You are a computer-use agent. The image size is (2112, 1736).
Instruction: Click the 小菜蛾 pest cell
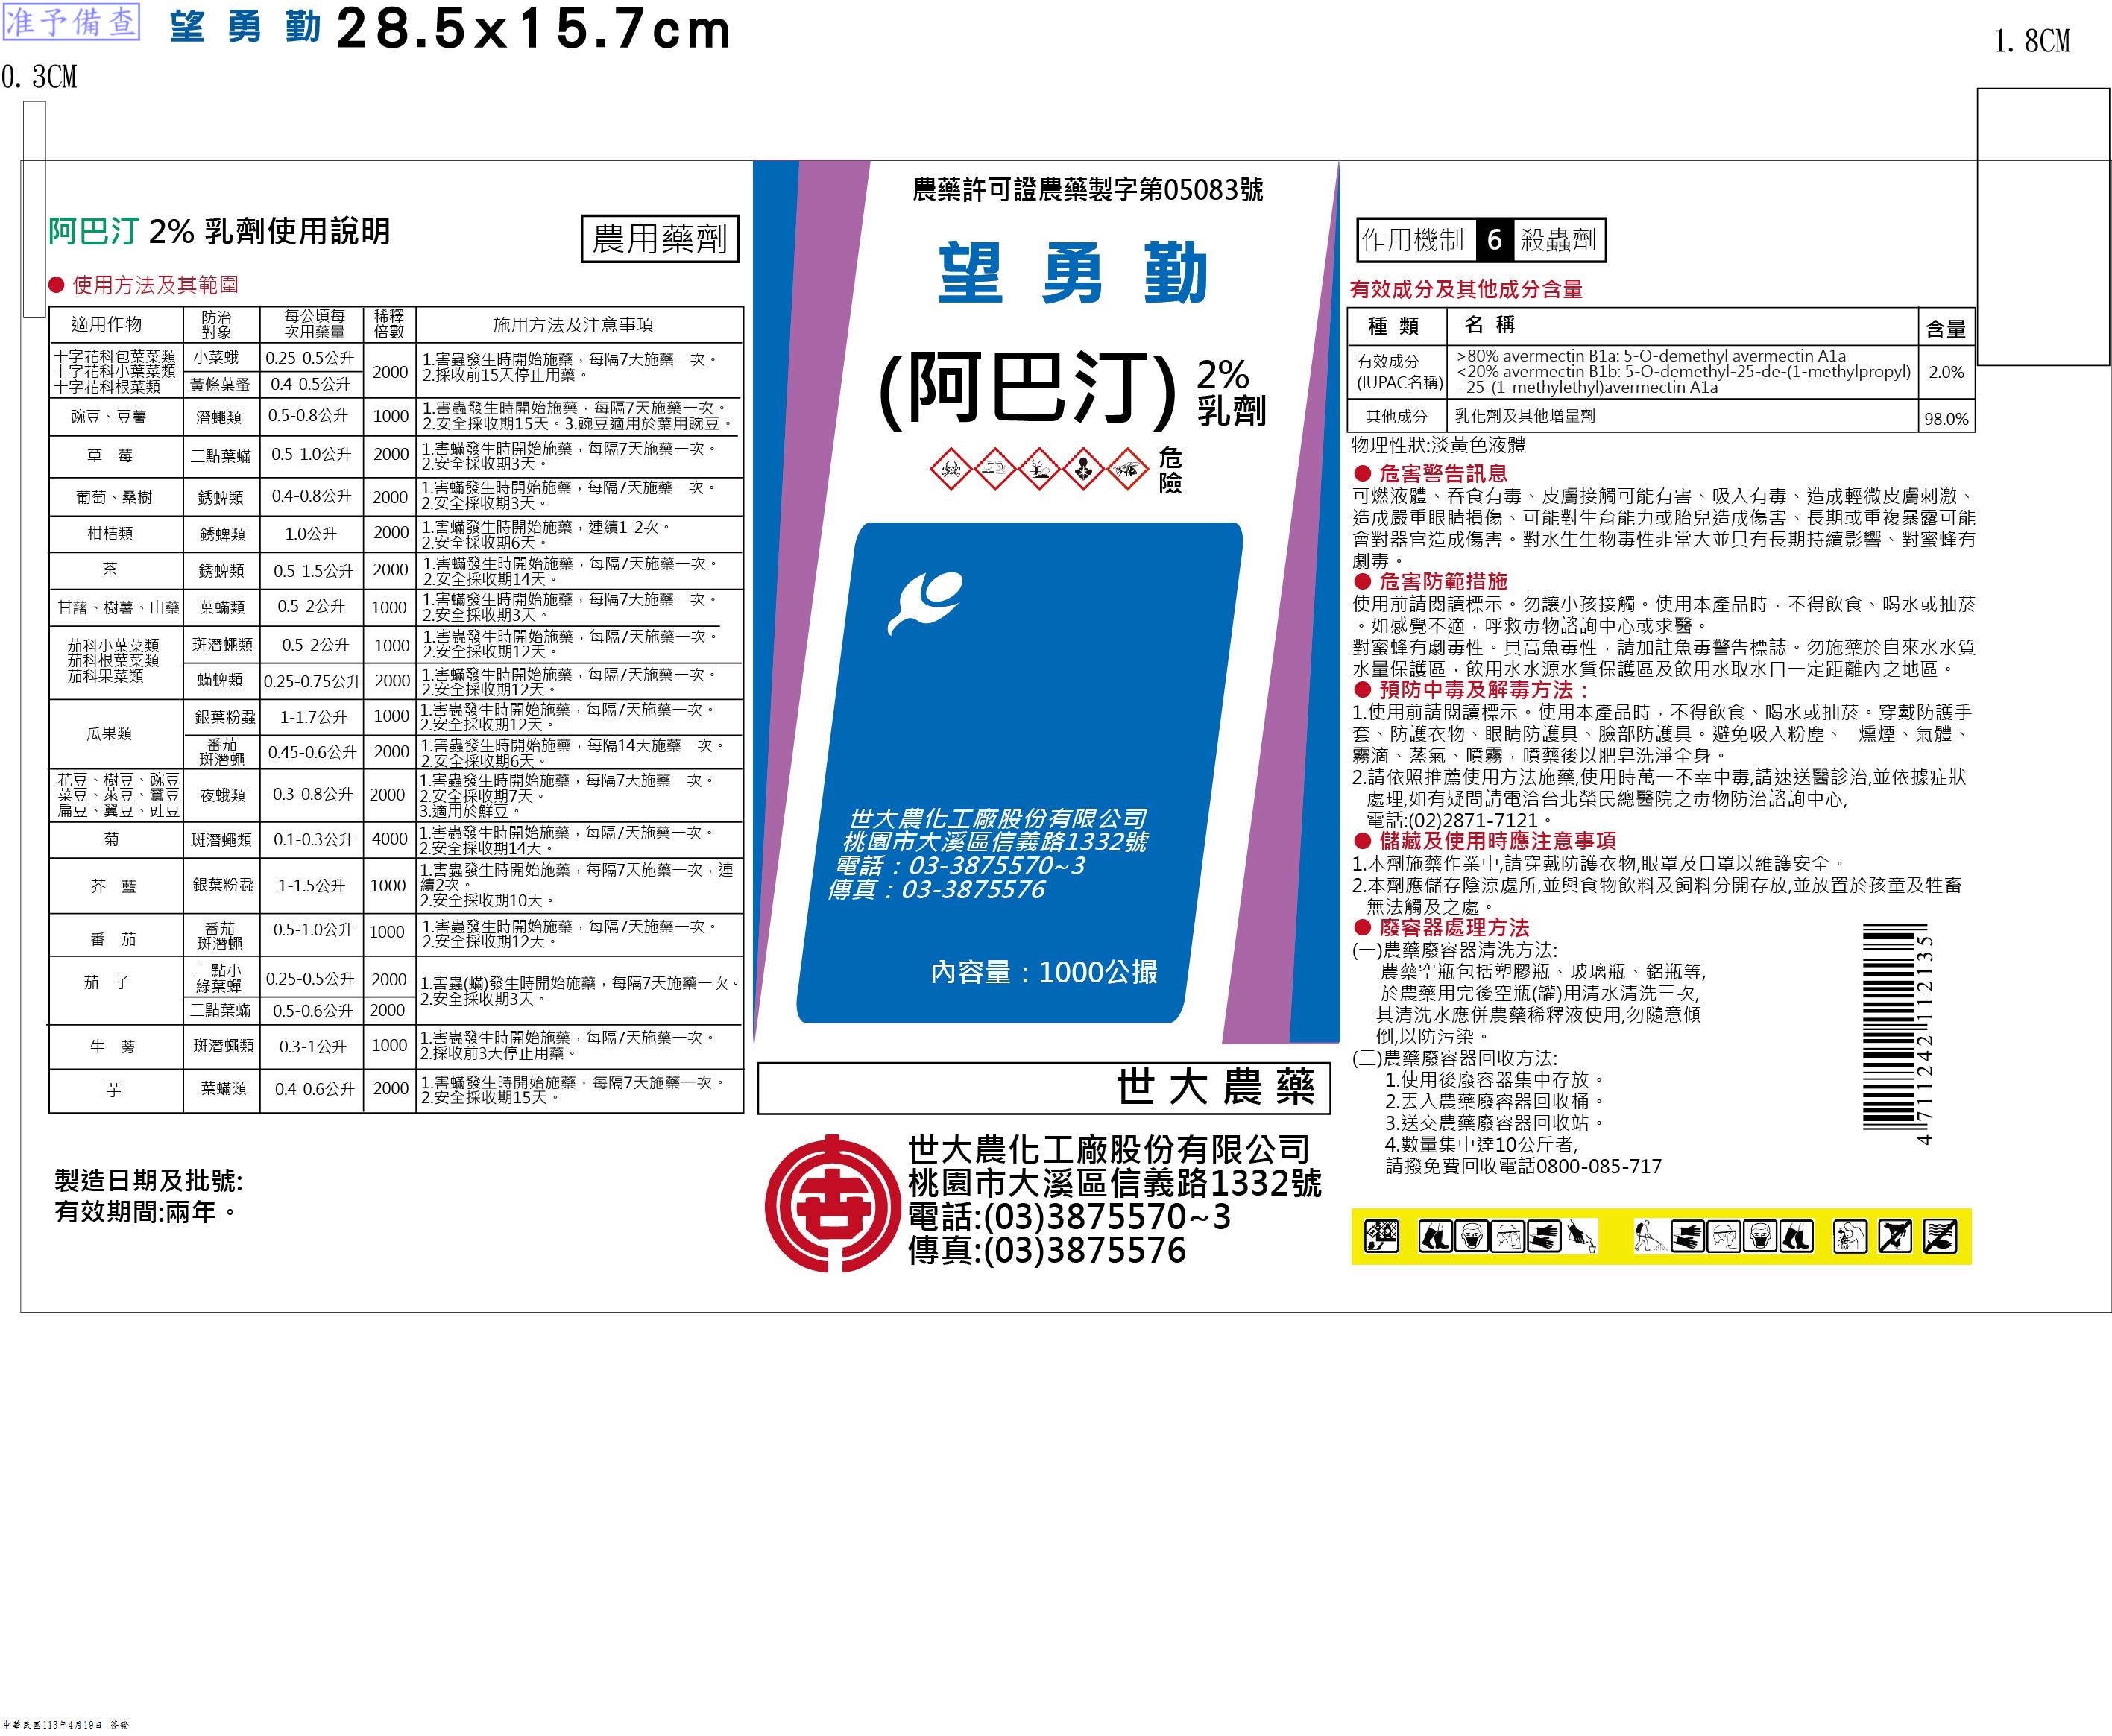click(216, 357)
